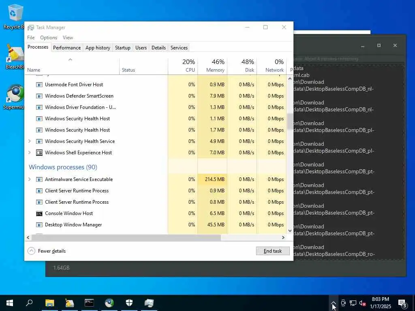
Task: Switch to the App history tab
Action: [x=98, y=48]
